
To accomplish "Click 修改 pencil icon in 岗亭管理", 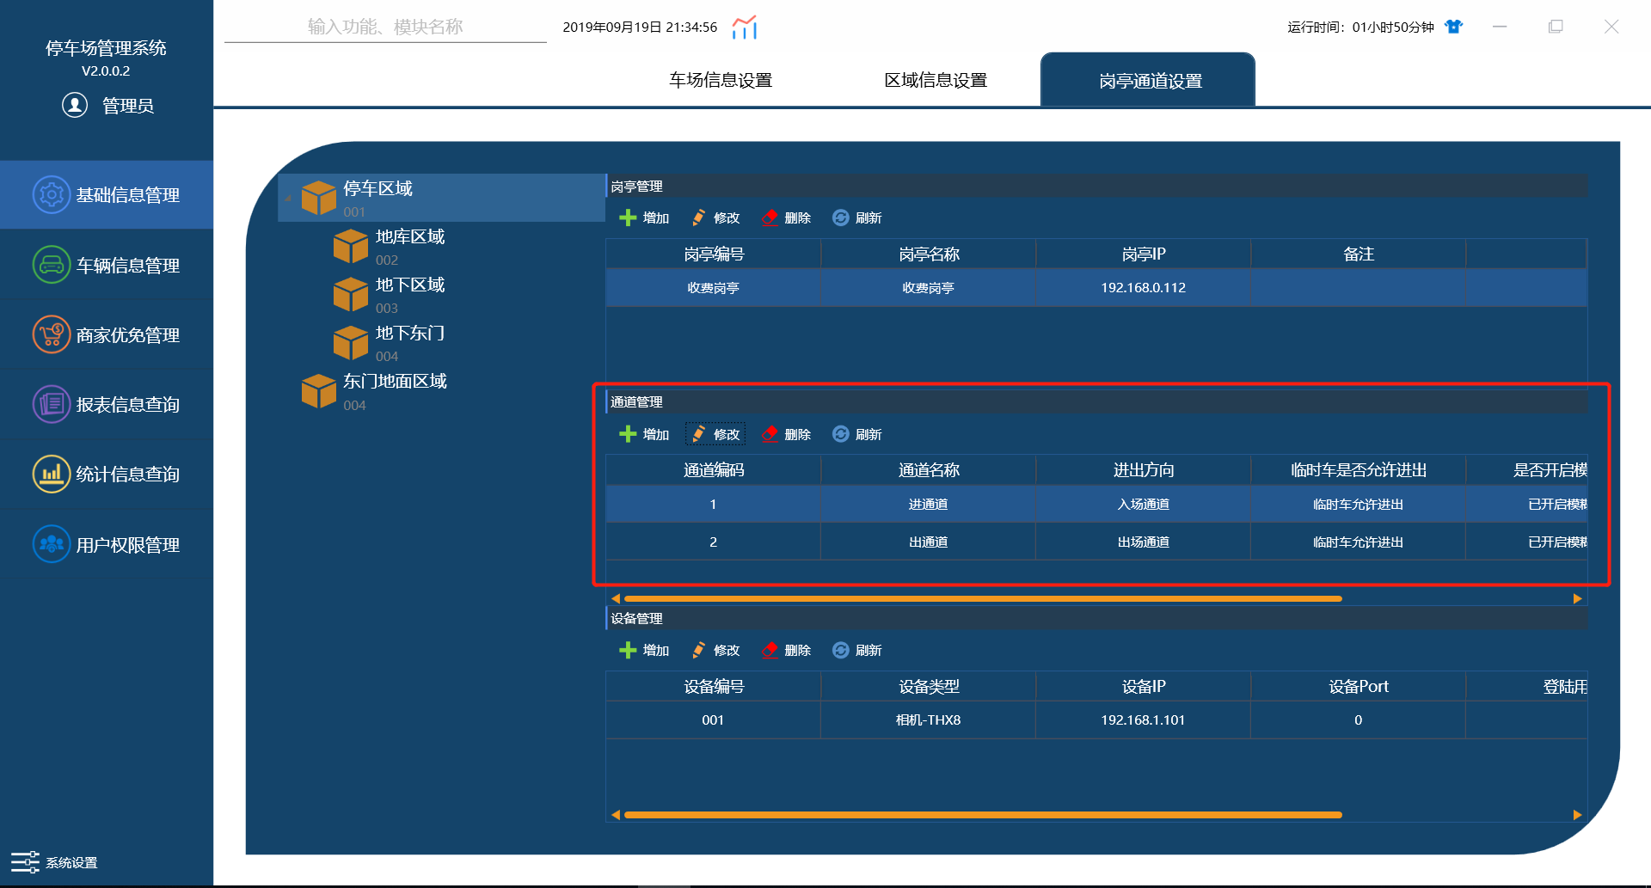I will (x=698, y=217).
